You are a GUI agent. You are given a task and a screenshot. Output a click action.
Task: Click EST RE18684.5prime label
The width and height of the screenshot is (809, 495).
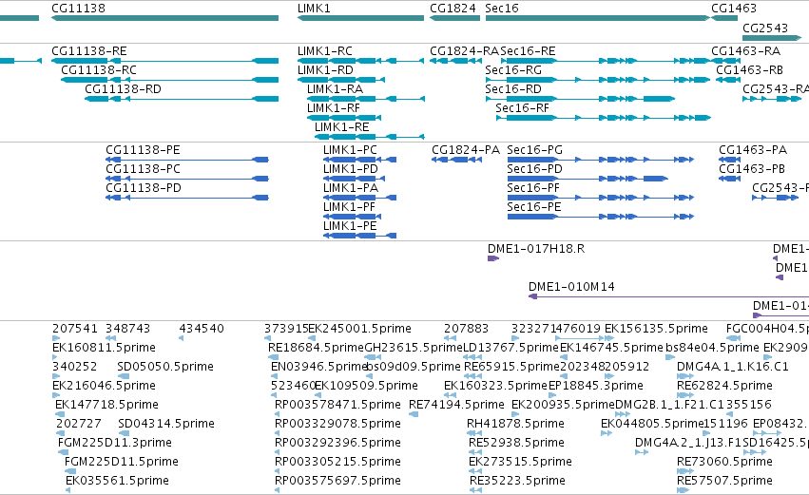317,348
